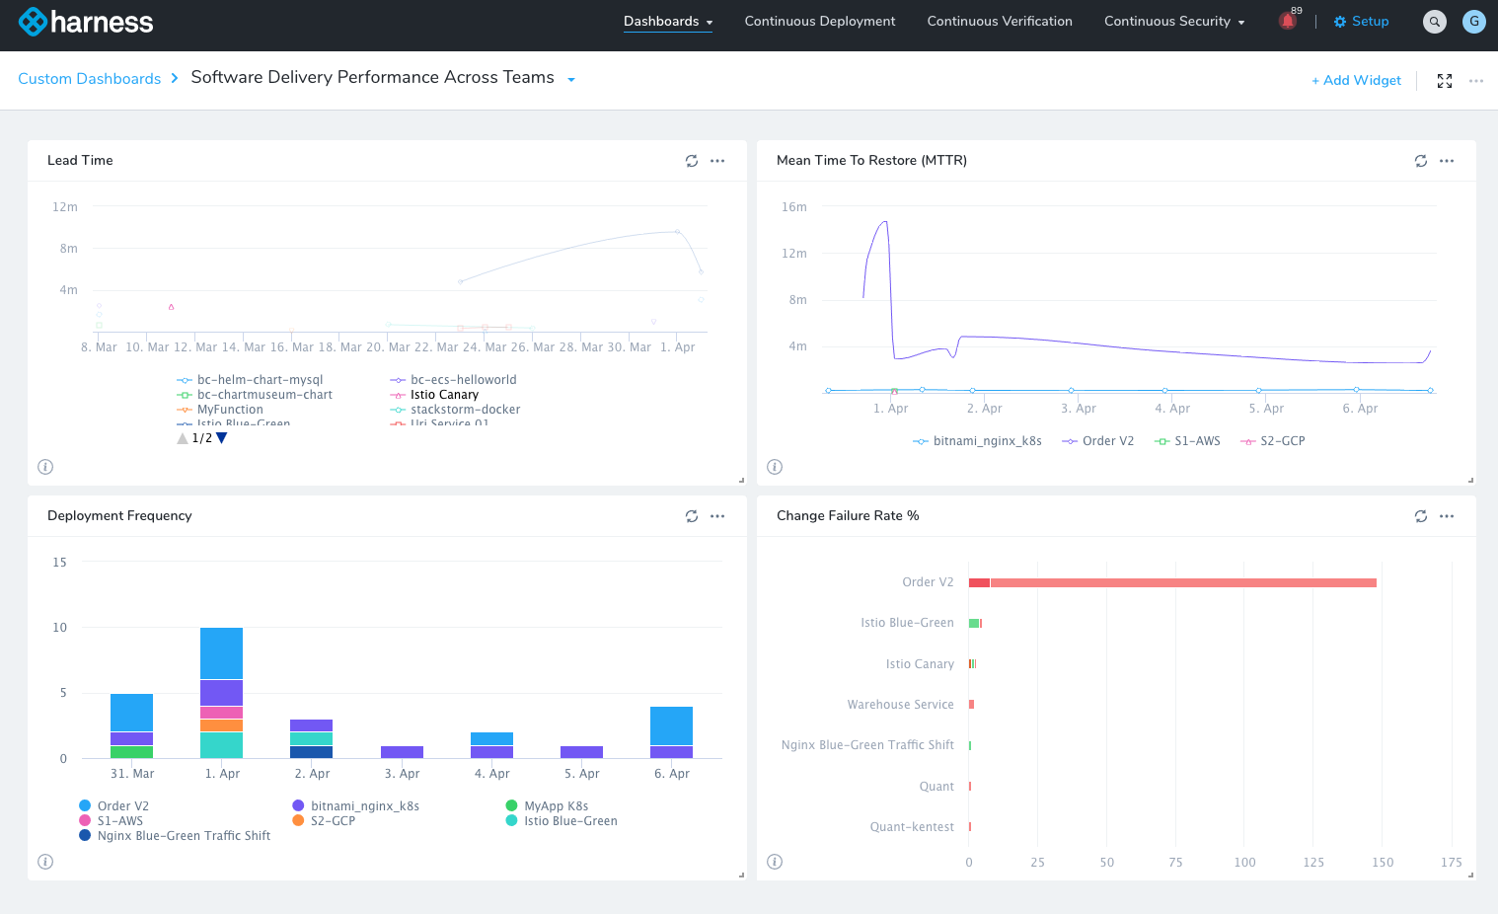Click the notifications bell icon
This screenshot has height=914, width=1498.
[x=1287, y=21]
